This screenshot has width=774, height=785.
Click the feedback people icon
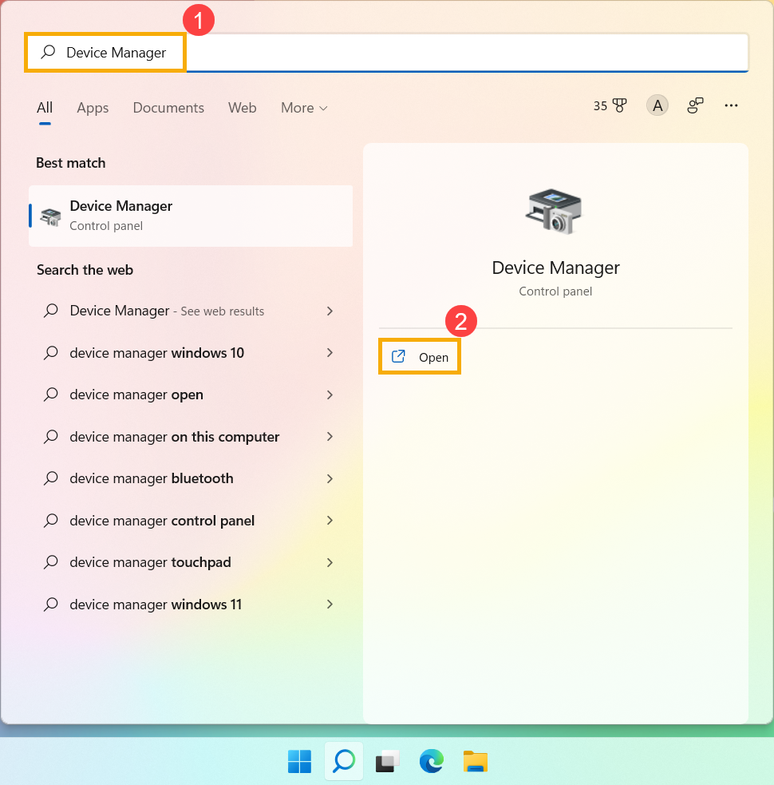click(x=695, y=105)
